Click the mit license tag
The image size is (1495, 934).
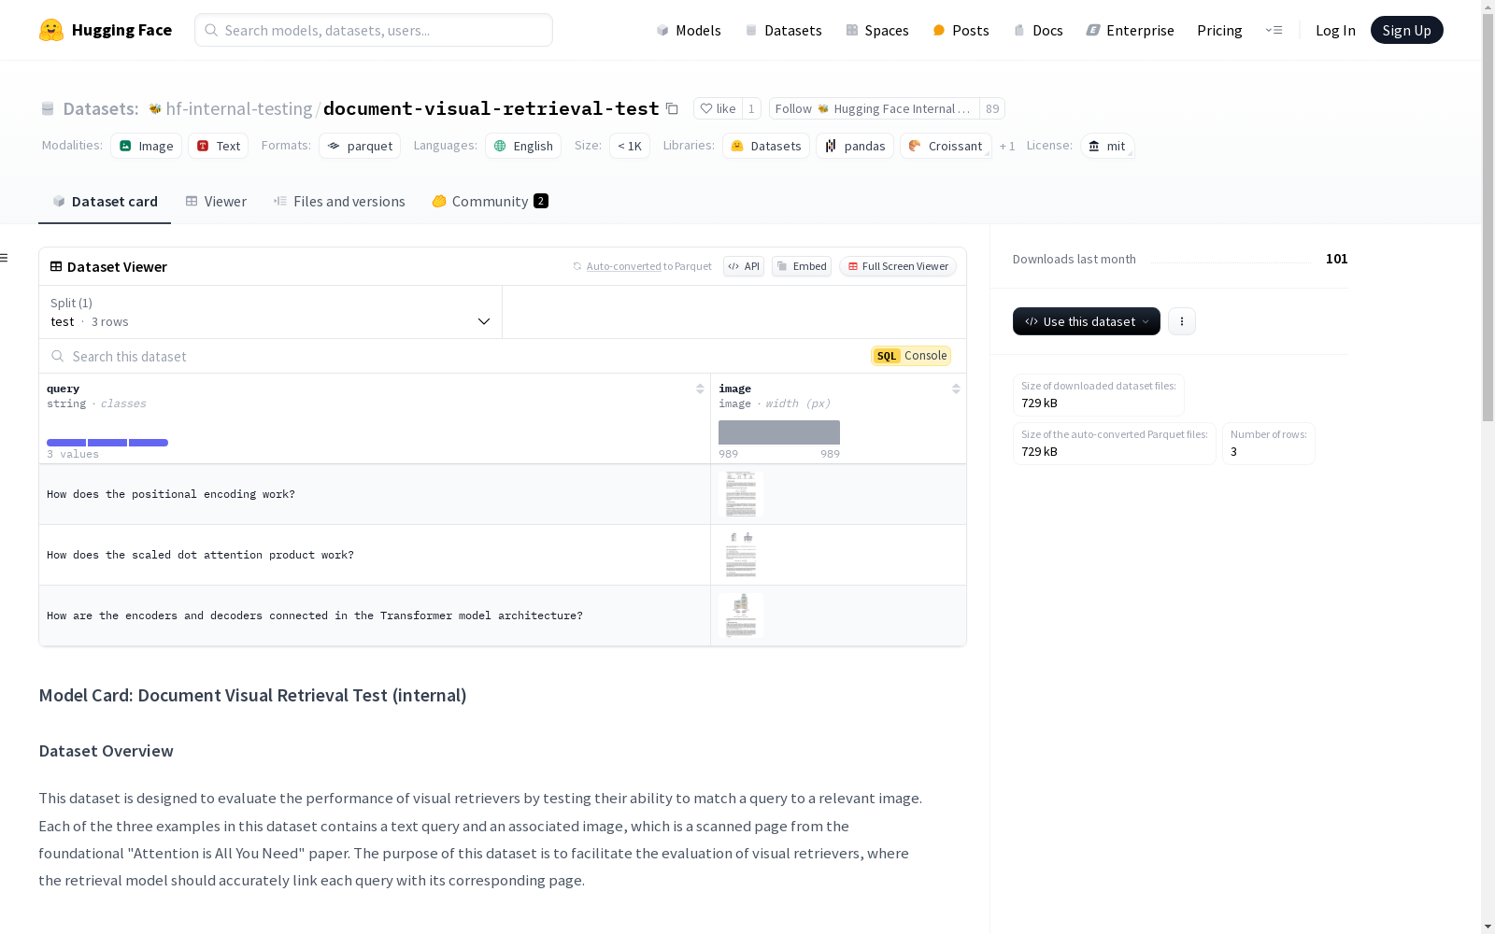[1107, 146]
